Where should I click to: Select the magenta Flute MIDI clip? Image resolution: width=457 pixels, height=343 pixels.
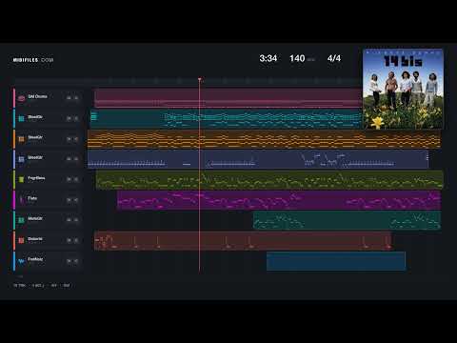pyautogui.click(x=279, y=200)
